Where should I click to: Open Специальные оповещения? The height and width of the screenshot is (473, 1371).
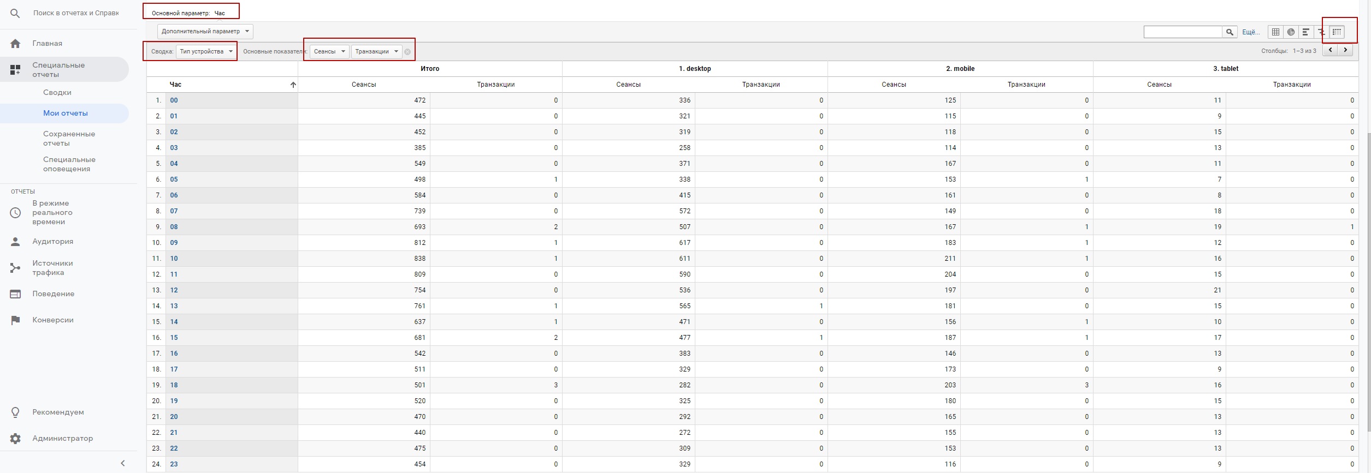(x=69, y=164)
